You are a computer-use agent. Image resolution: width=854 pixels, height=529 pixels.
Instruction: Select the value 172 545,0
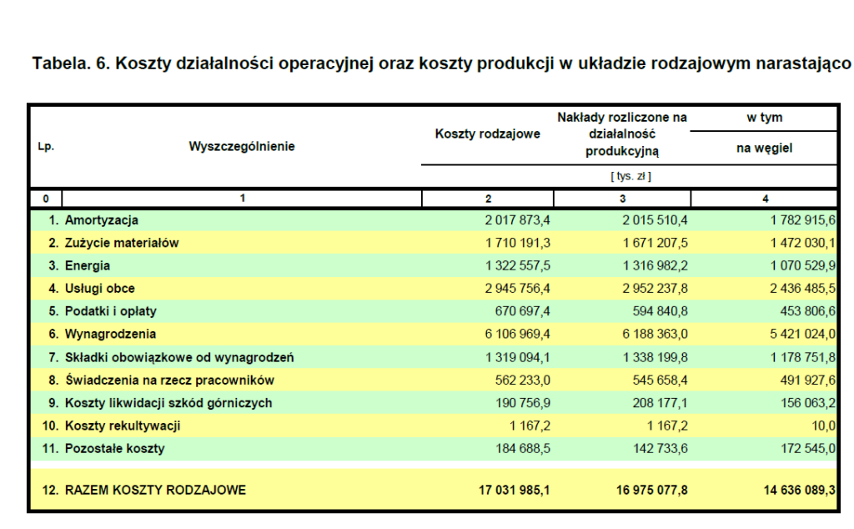[x=807, y=449]
